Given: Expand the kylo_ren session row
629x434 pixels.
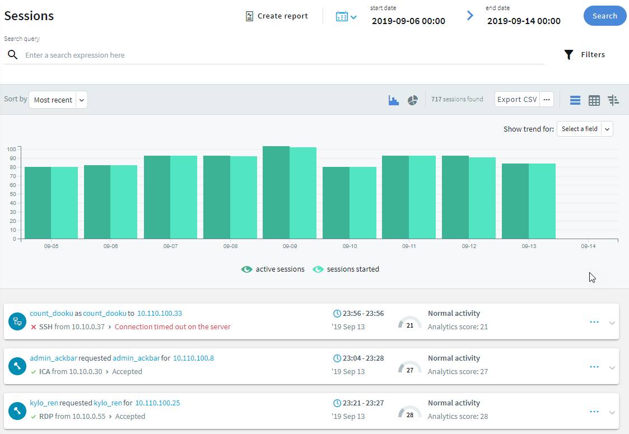Looking at the screenshot, I should [612, 413].
